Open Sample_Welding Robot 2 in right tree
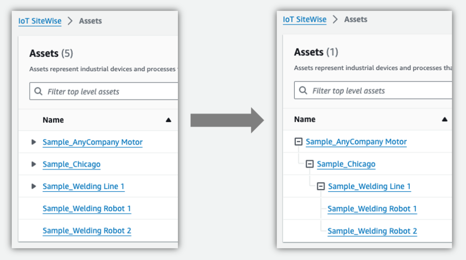 372,231
